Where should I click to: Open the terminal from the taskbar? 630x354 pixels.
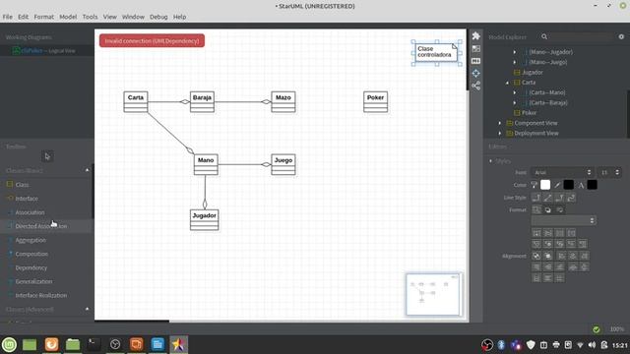point(94,344)
